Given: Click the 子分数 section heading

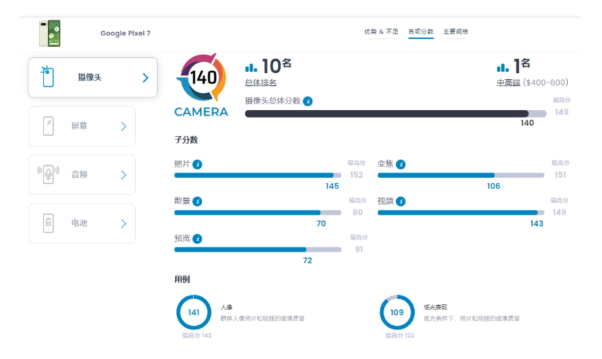Looking at the screenshot, I should [186, 140].
